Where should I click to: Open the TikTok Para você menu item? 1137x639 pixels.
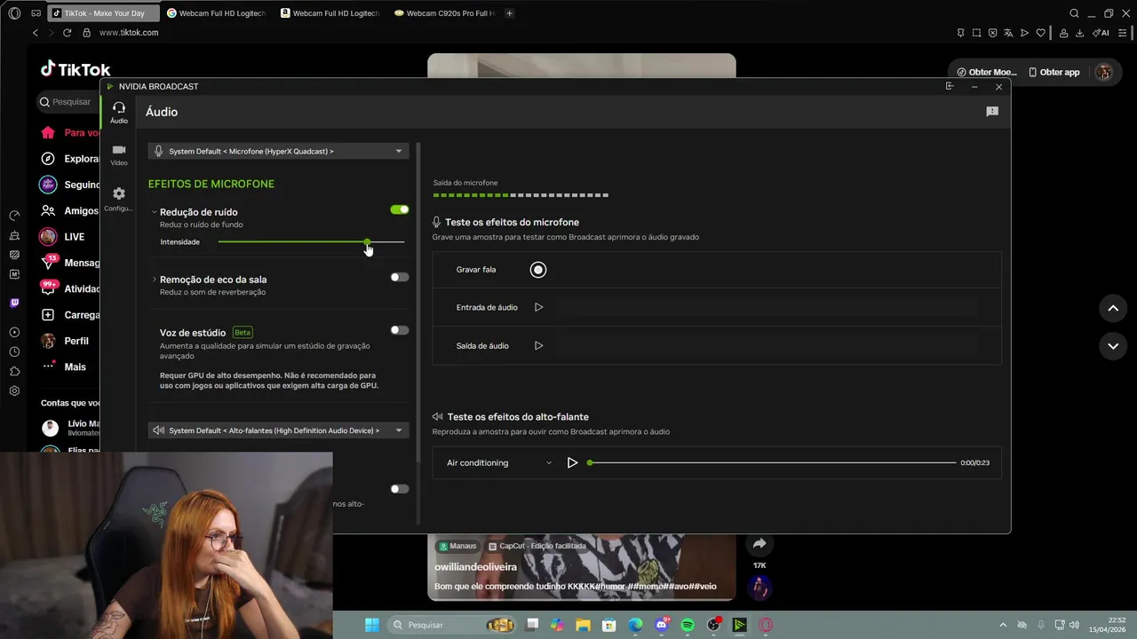pyautogui.click(x=71, y=132)
